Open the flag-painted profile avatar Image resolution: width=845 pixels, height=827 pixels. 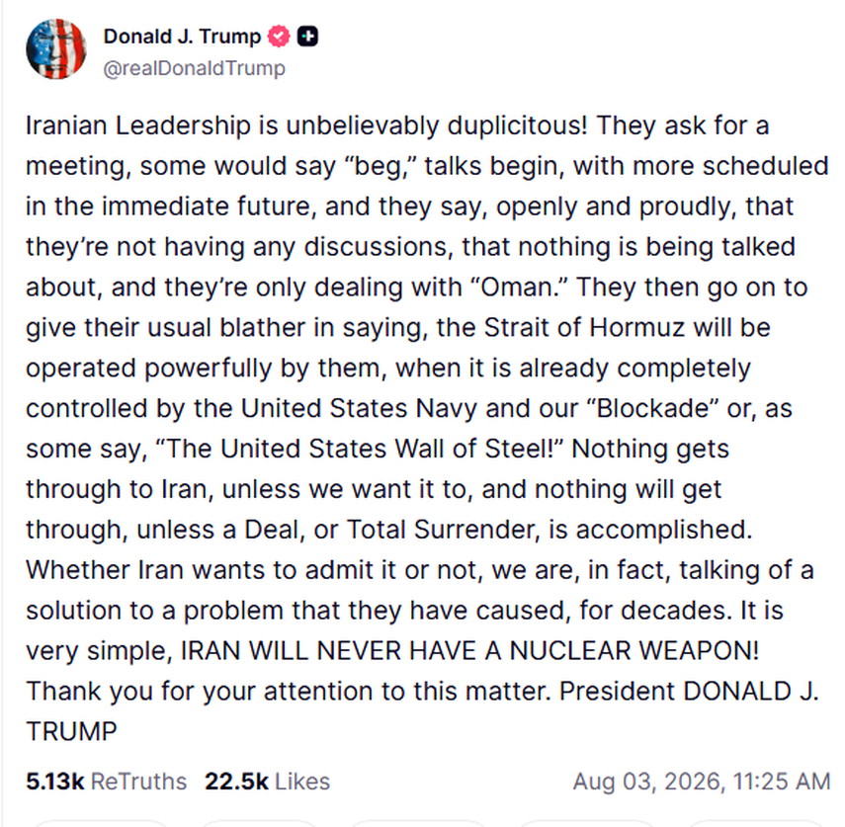tap(56, 49)
